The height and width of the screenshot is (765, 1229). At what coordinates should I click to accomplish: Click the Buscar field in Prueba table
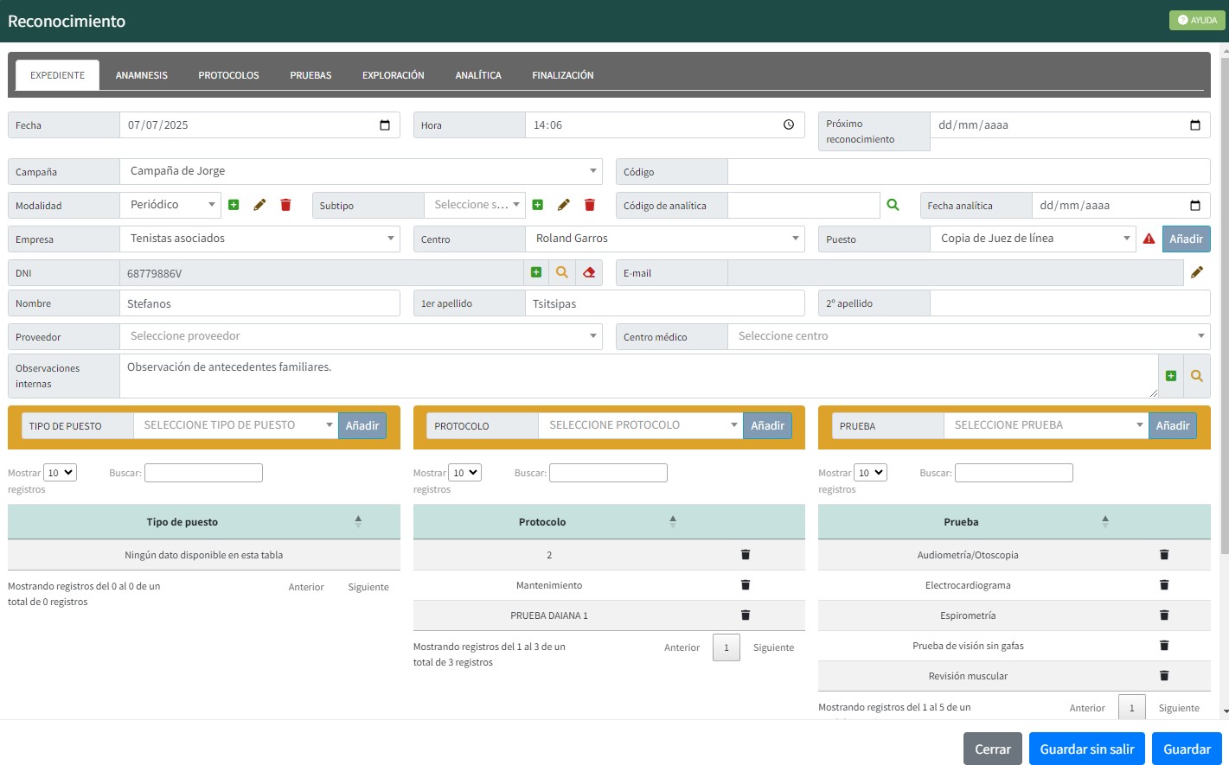click(x=1014, y=473)
